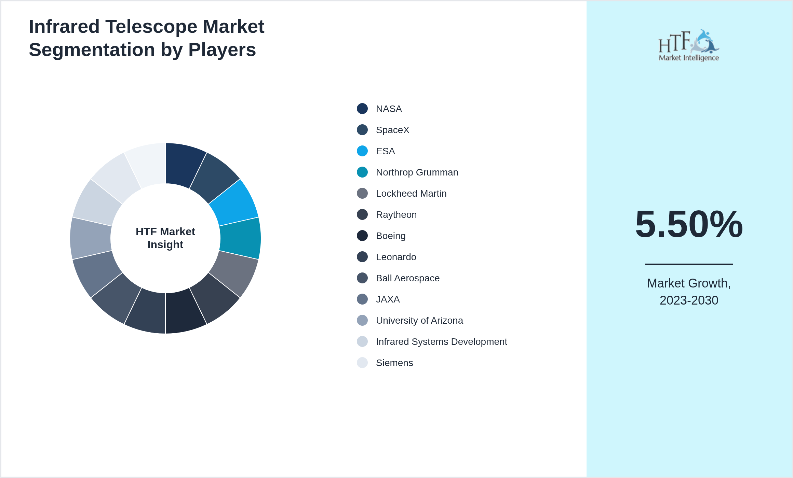Click the Market Growth, 2023-2030 caption

pos(689,292)
